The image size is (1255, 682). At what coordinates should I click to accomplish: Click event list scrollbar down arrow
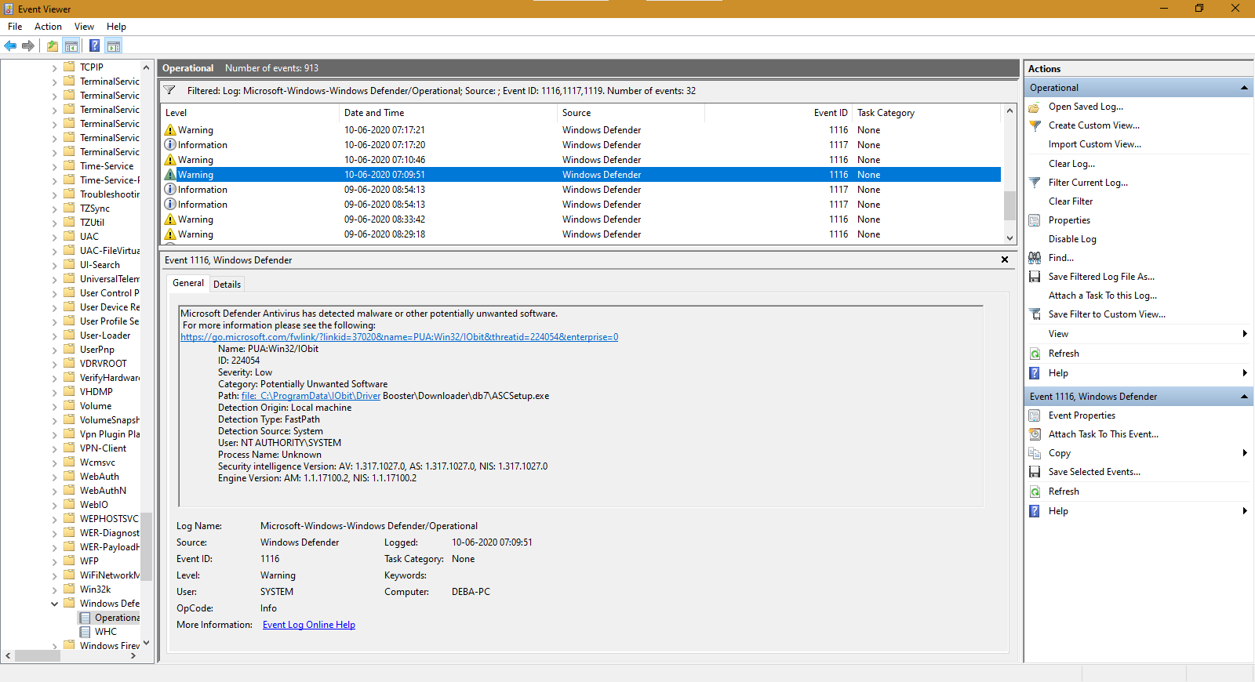click(x=1009, y=238)
